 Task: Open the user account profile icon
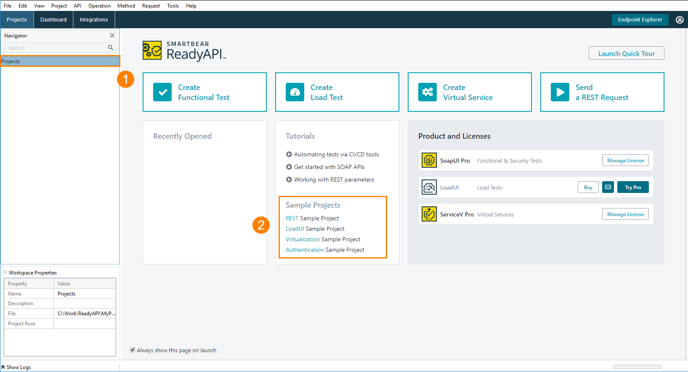click(x=680, y=20)
